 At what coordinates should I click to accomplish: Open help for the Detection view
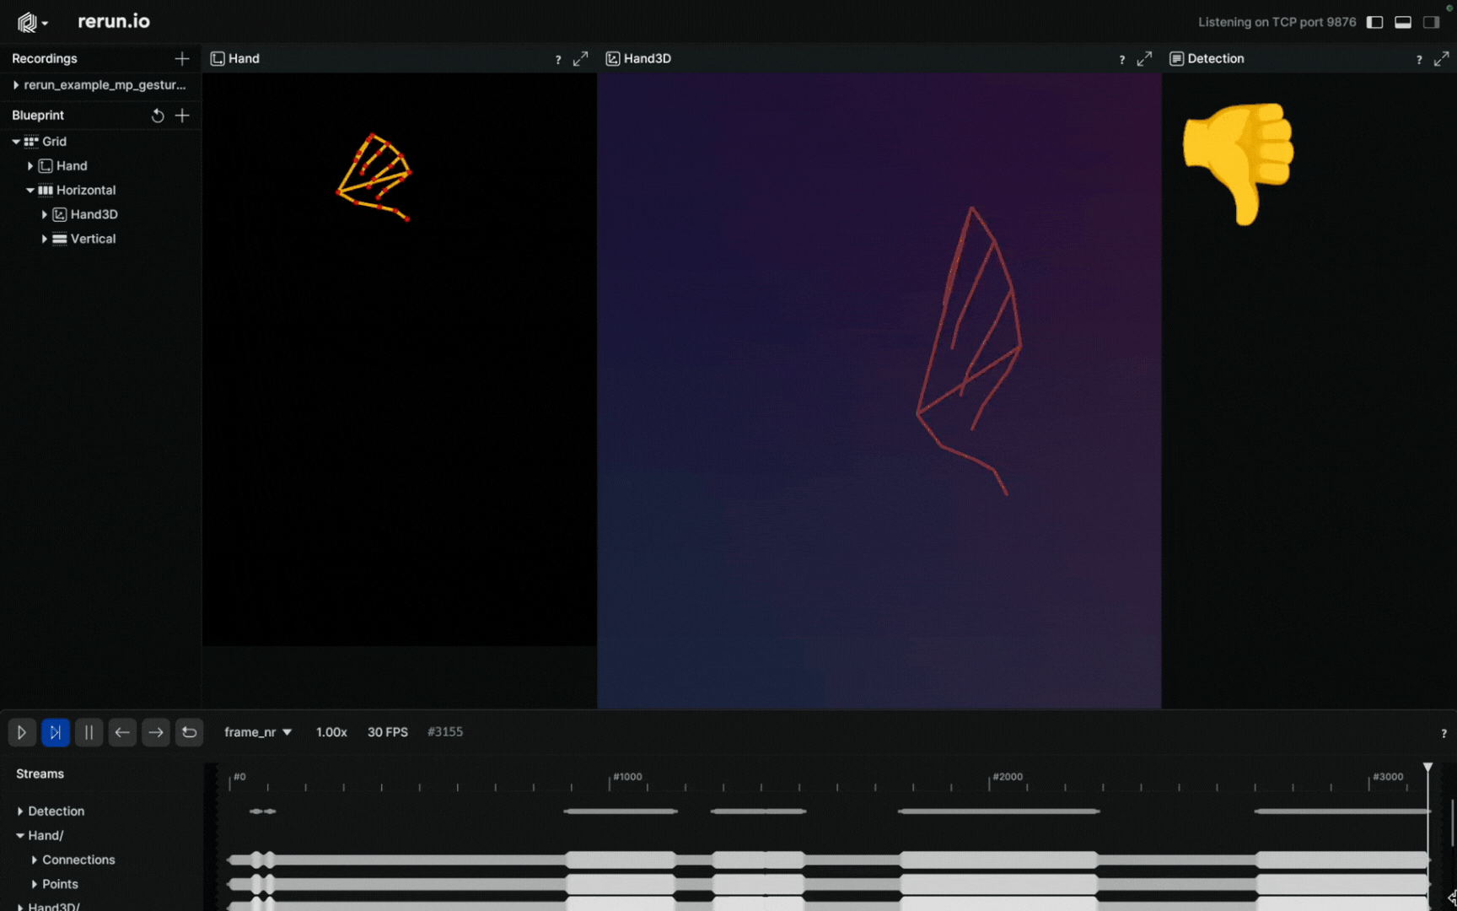click(x=1419, y=59)
